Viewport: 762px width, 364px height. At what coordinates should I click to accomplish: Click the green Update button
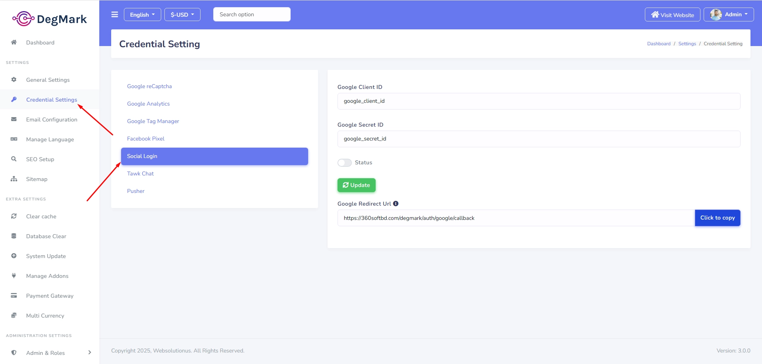pos(357,185)
